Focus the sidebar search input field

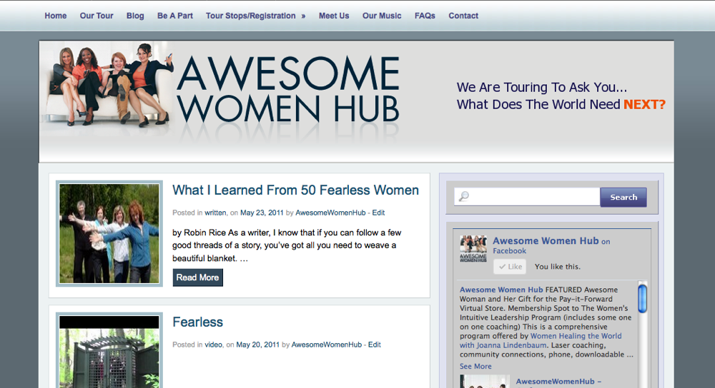(x=527, y=197)
